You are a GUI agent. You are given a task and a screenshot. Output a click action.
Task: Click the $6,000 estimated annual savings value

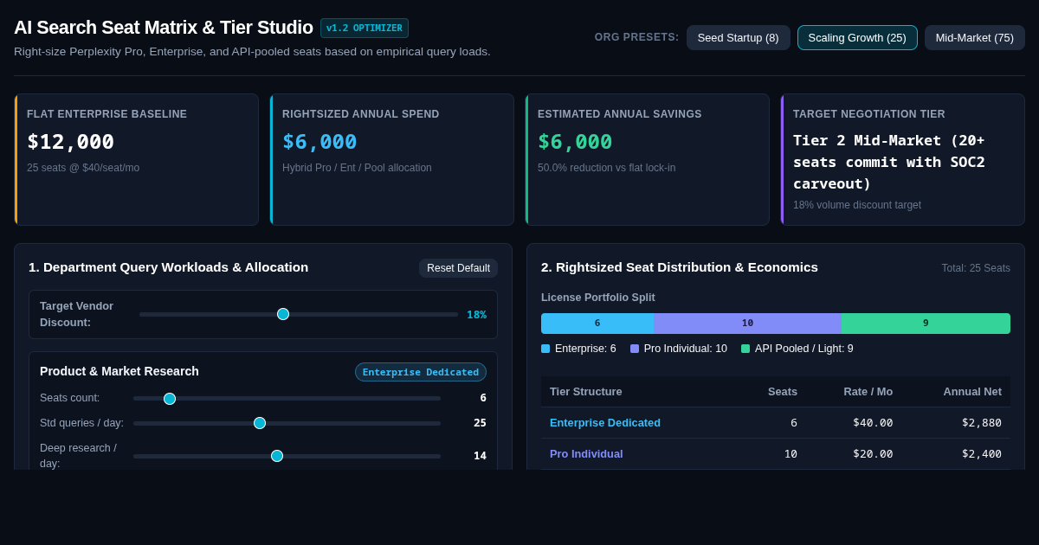tap(575, 142)
